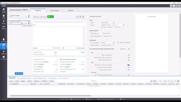Open the Portfolio dropdown menu
181x102 pixels.
pyautogui.click(x=44, y=81)
